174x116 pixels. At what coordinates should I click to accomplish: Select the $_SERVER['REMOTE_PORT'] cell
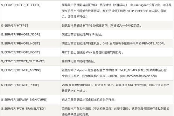30,52
